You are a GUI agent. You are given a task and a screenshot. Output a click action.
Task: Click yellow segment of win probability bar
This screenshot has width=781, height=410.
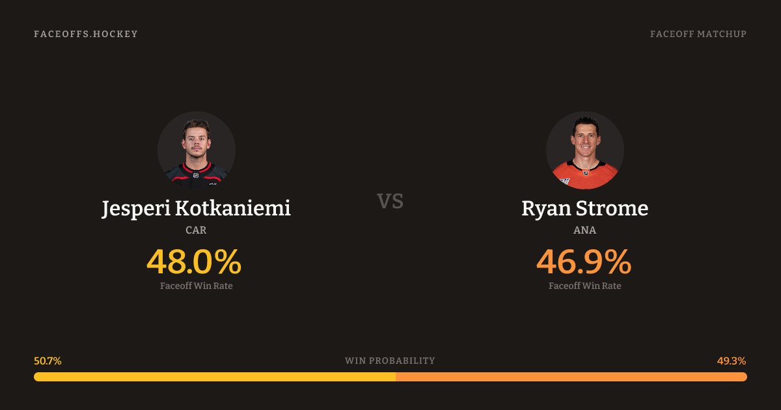(215, 377)
